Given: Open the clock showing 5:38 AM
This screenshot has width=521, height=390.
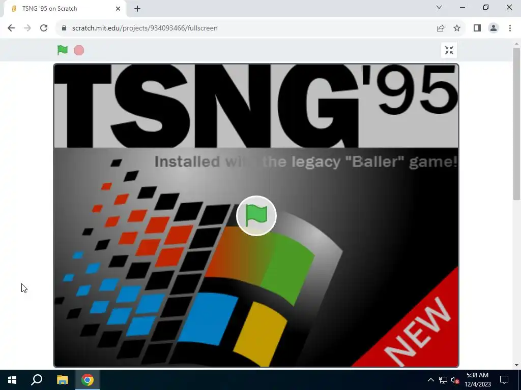Looking at the screenshot, I should coord(477,380).
